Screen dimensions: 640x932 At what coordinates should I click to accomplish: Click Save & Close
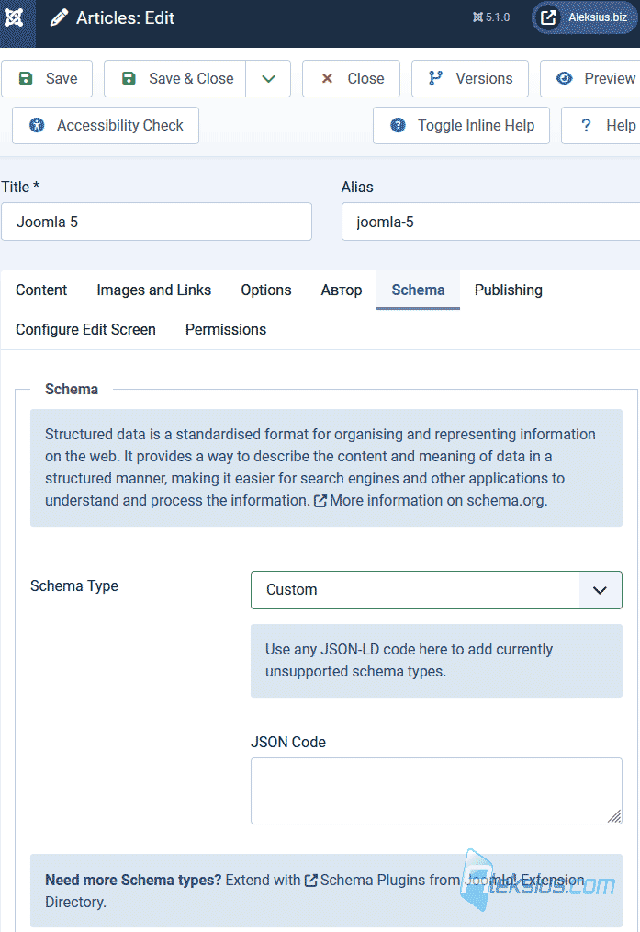[175, 78]
